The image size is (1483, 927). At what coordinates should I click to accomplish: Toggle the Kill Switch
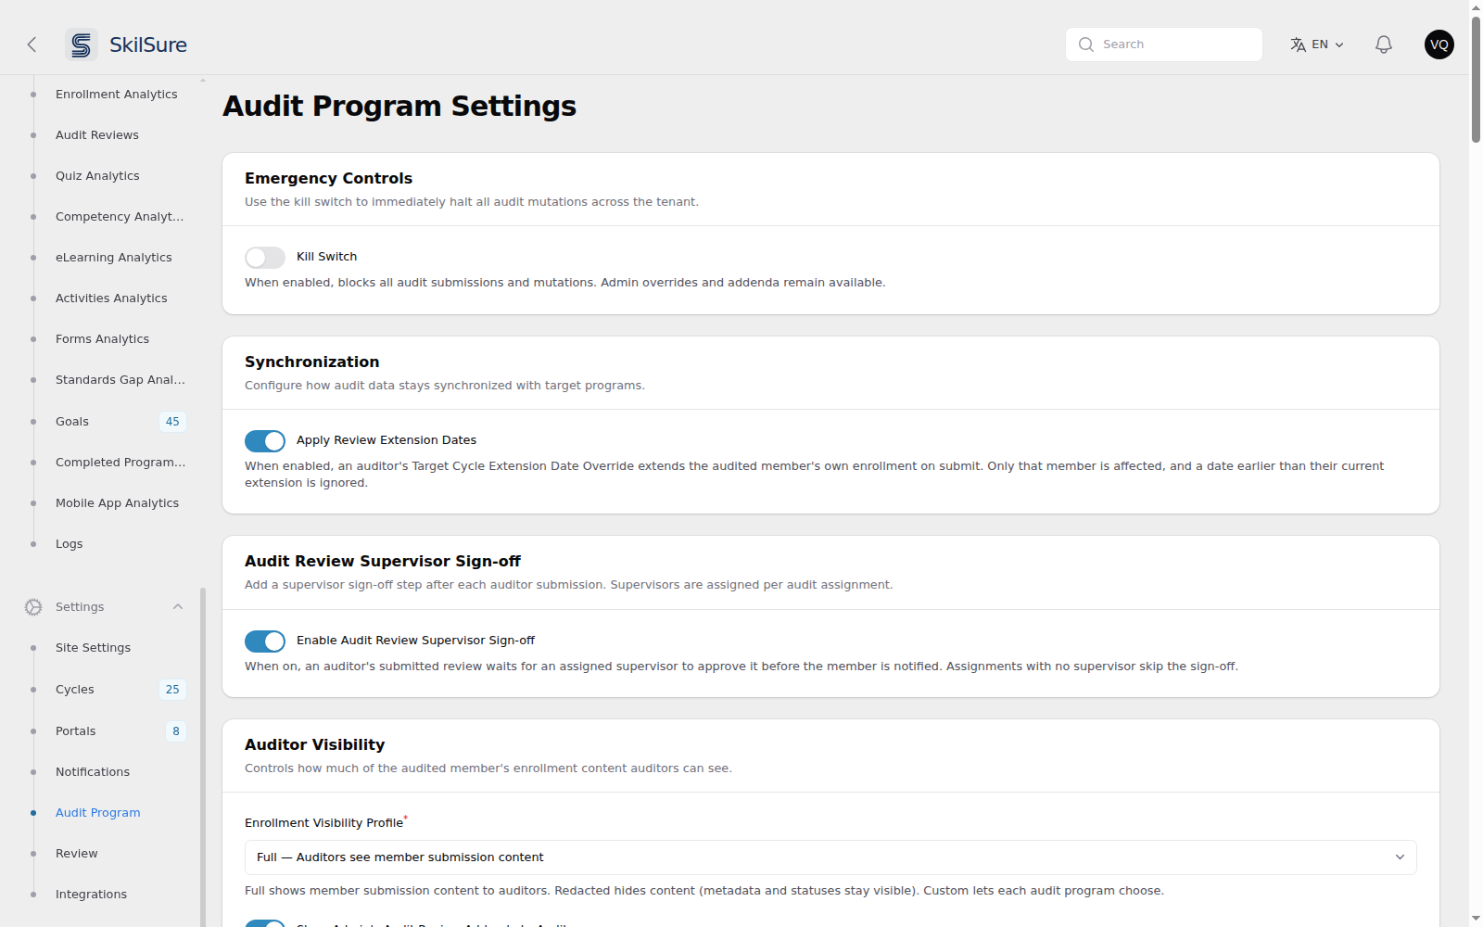(x=265, y=257)
